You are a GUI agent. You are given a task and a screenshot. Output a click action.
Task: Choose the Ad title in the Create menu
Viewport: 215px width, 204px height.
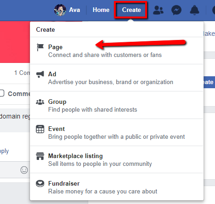click(x=52, y=74)
